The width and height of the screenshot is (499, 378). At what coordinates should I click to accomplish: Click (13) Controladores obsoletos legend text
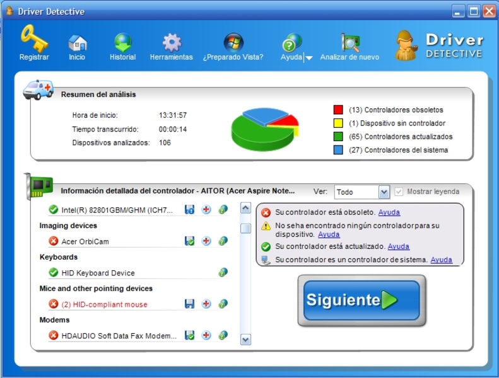click(x=396, y=110)
